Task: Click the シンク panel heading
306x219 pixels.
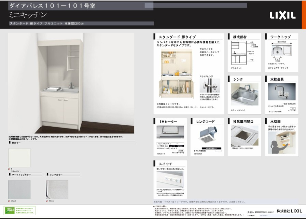Action: pos(238,79)
